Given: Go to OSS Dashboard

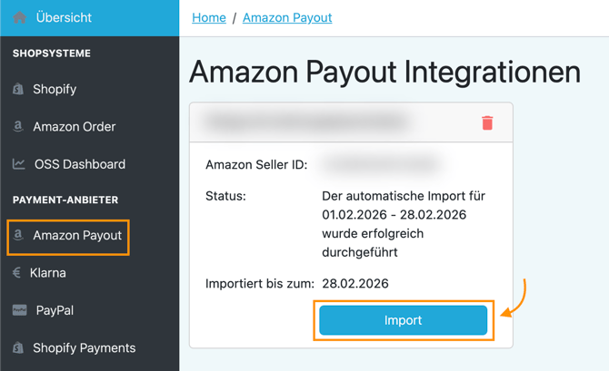Looking at the screenshot, I should [80, 164].
